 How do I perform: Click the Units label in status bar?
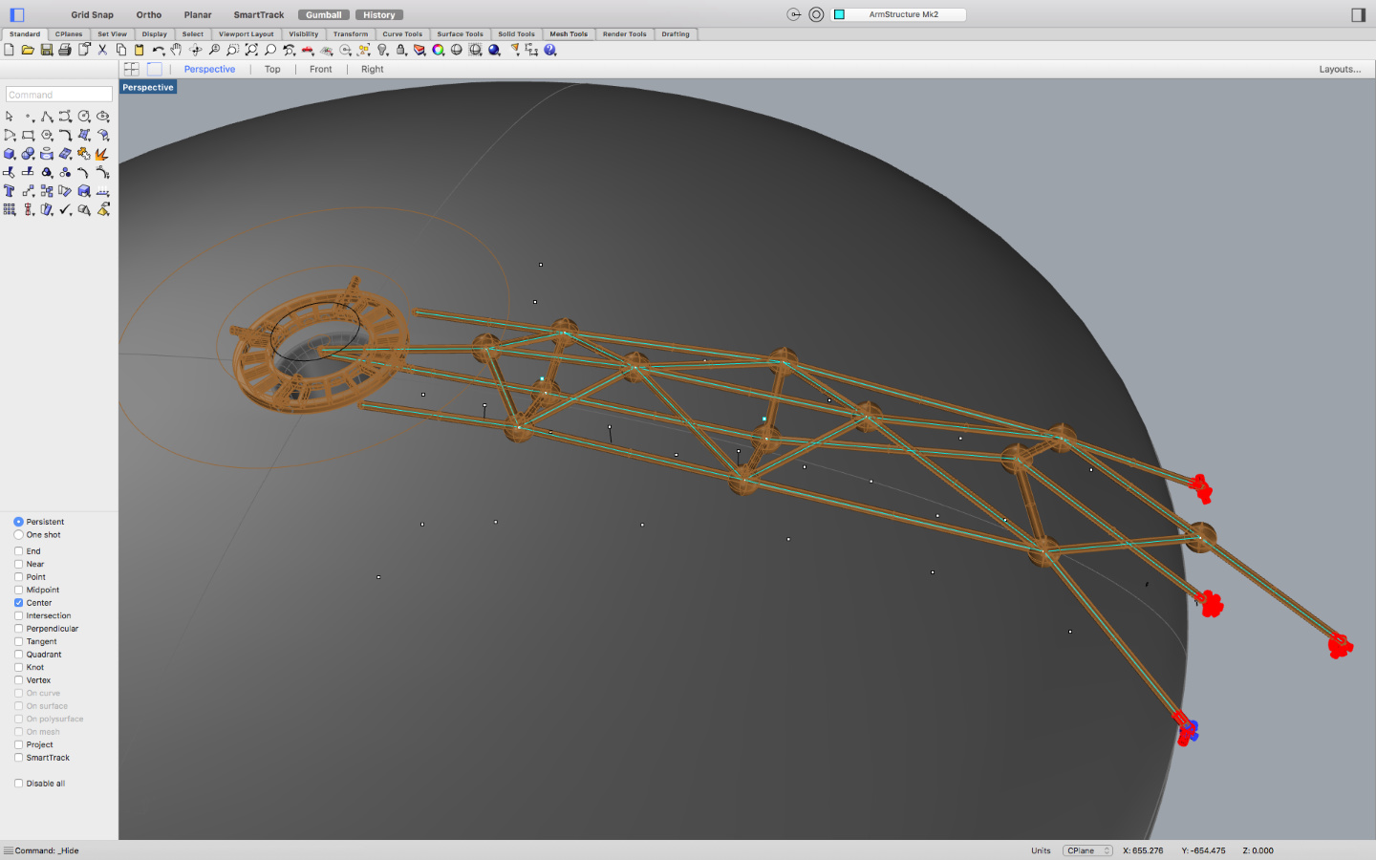(x=1041, y=850)
